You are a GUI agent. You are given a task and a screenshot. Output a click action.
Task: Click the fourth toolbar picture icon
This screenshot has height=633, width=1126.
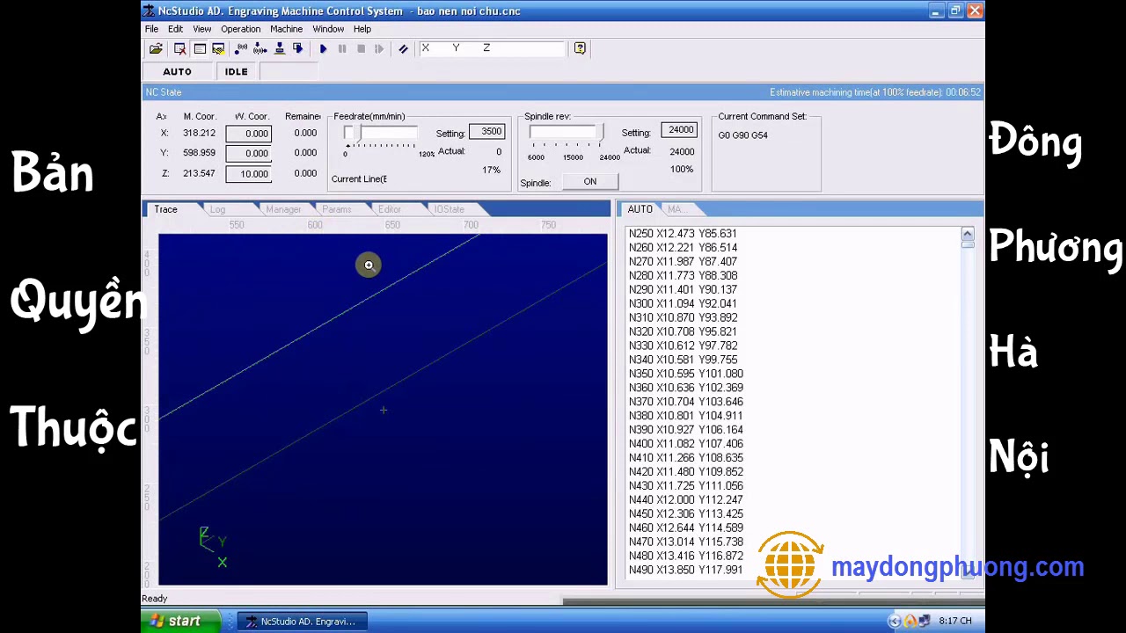[218, 49]
